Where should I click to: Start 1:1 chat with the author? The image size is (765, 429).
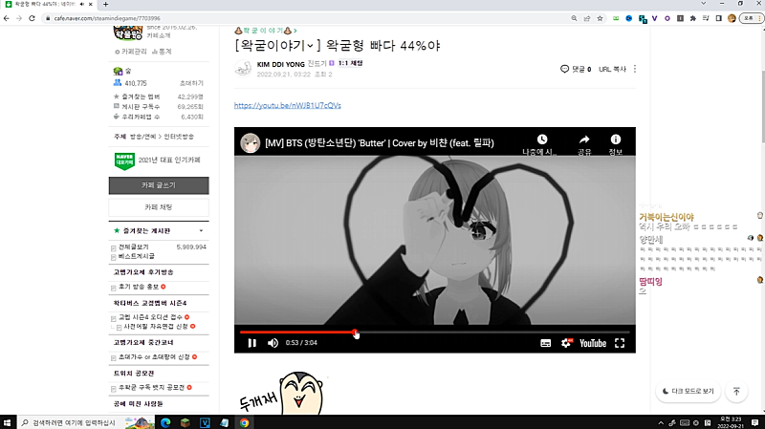pos(350,63)
